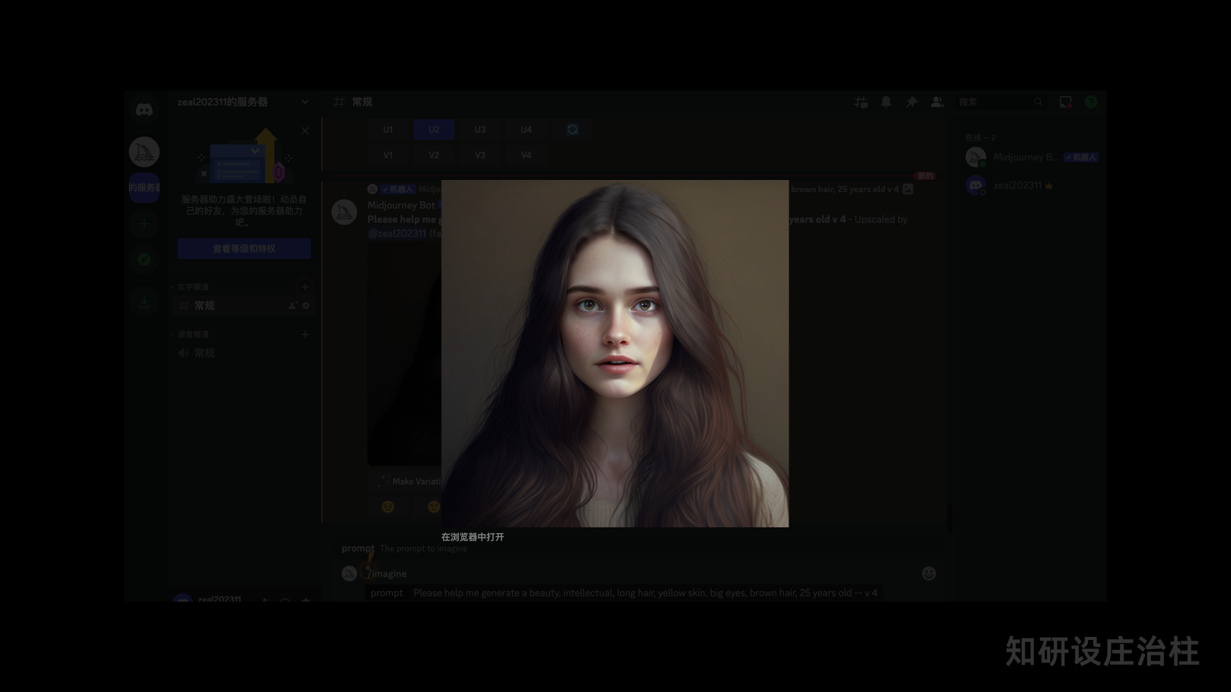1231x692 pixels.
Task: Select the 常规 voice channel
Action: tap(205, 353)
